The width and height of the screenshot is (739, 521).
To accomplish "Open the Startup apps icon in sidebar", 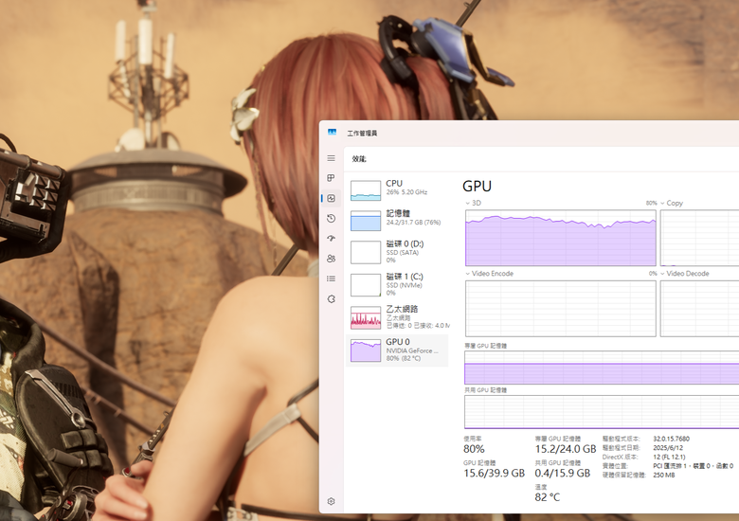I will [332, 239].
